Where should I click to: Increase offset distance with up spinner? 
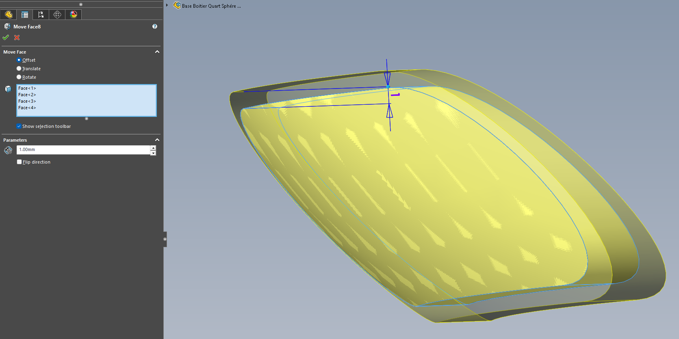click(x=153, y=148)
